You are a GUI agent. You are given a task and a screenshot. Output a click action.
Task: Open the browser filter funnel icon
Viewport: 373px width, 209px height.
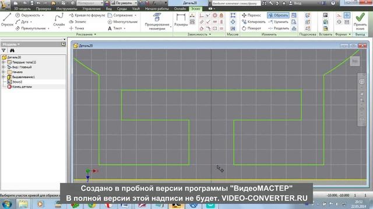pos(3,51)
